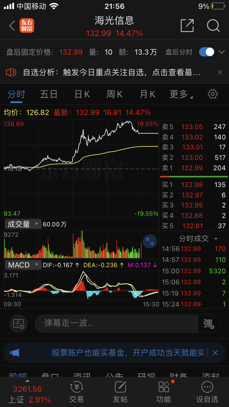Expand chart to fullscreen icon
Screen dimensions: 229x407
coord(150,242)
